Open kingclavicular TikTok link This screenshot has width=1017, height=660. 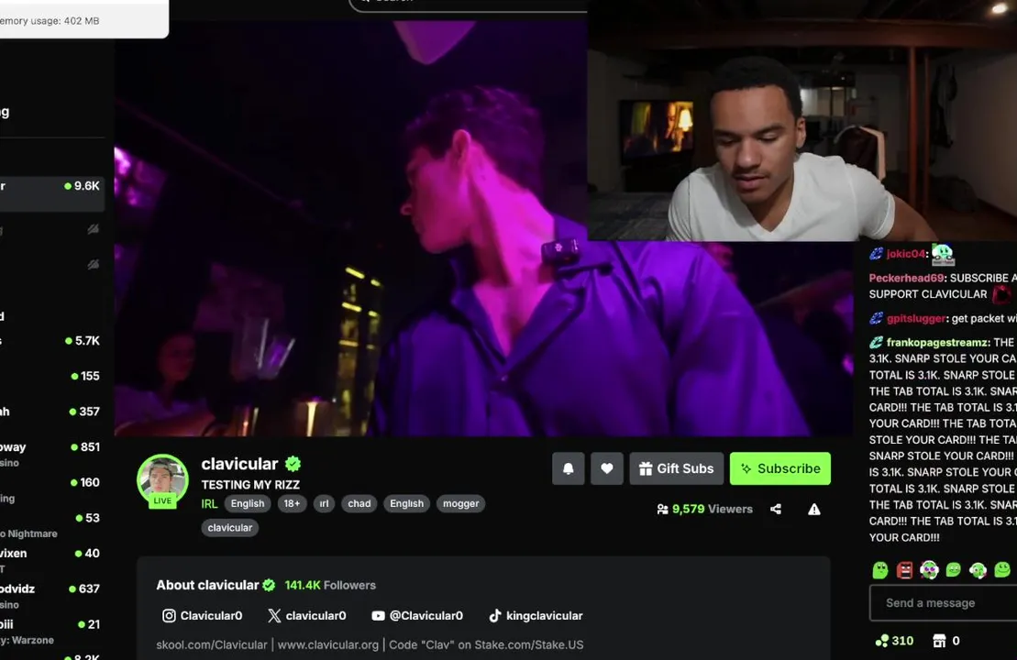536,616
